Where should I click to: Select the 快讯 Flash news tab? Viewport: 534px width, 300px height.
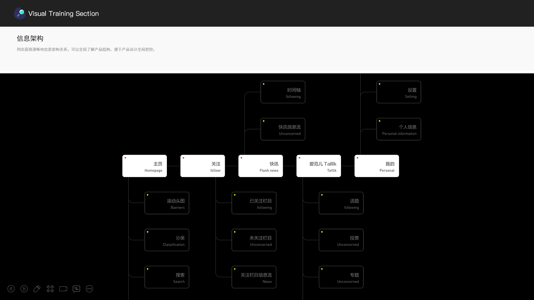[260, 166]
